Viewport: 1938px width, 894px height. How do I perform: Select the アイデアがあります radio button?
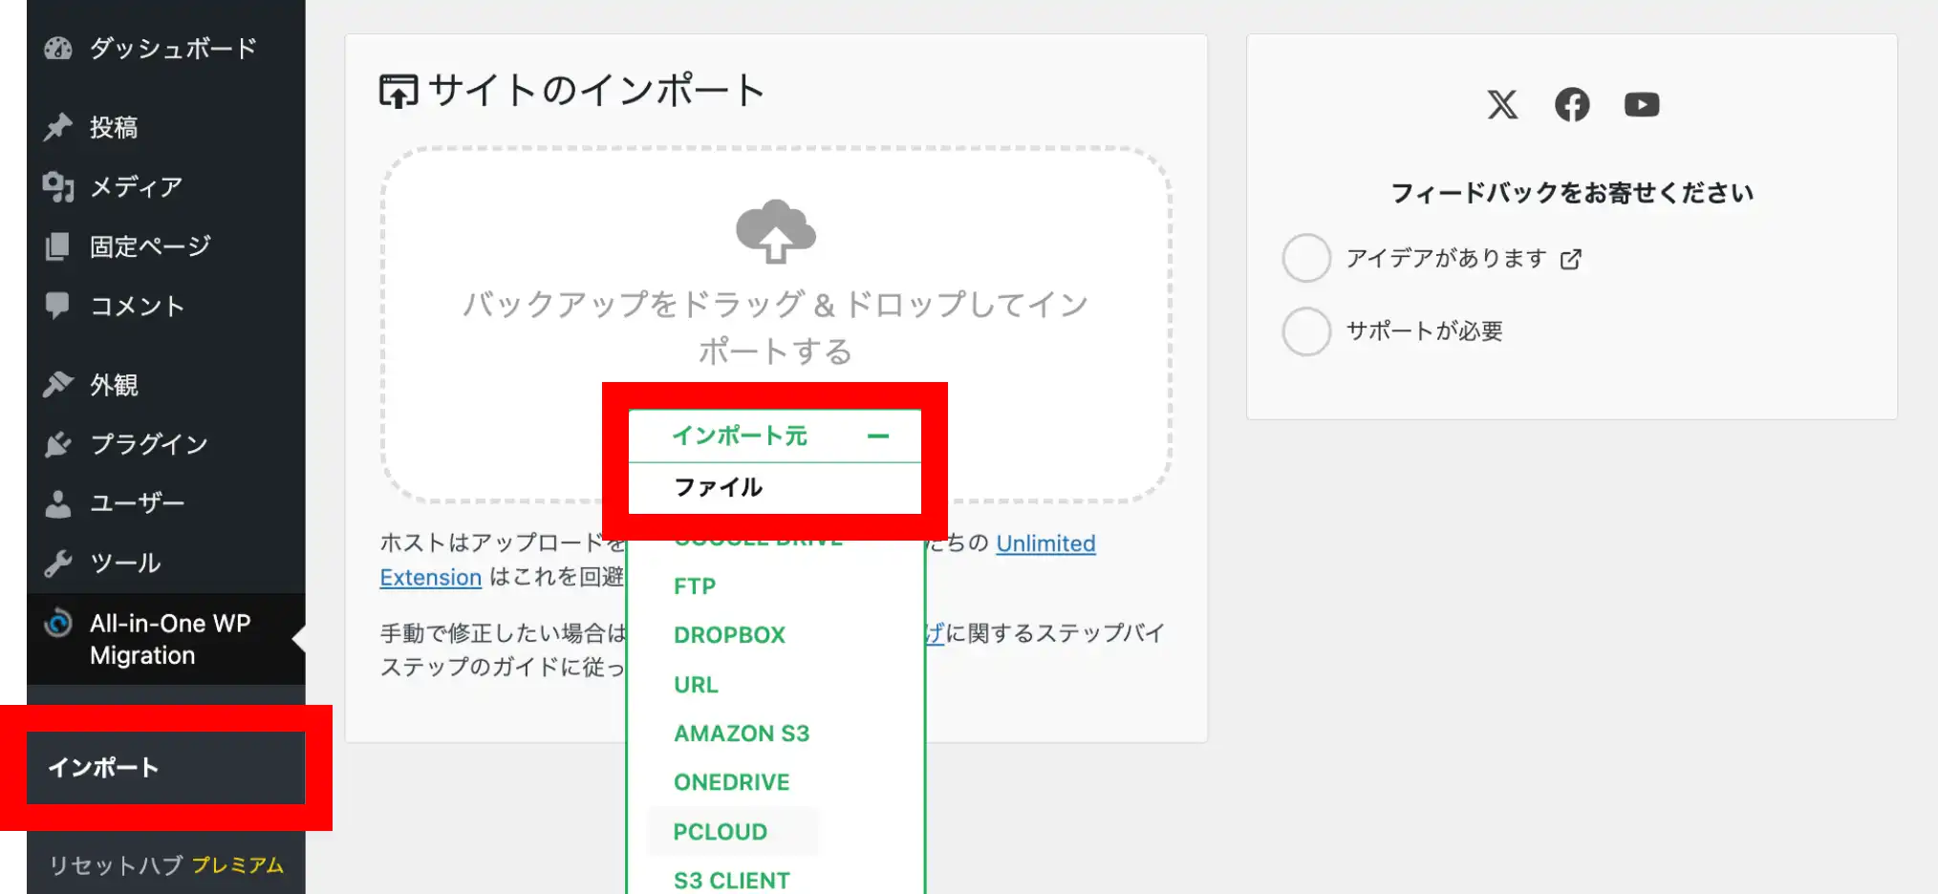pyautogui.click(x=1306, y=258)
